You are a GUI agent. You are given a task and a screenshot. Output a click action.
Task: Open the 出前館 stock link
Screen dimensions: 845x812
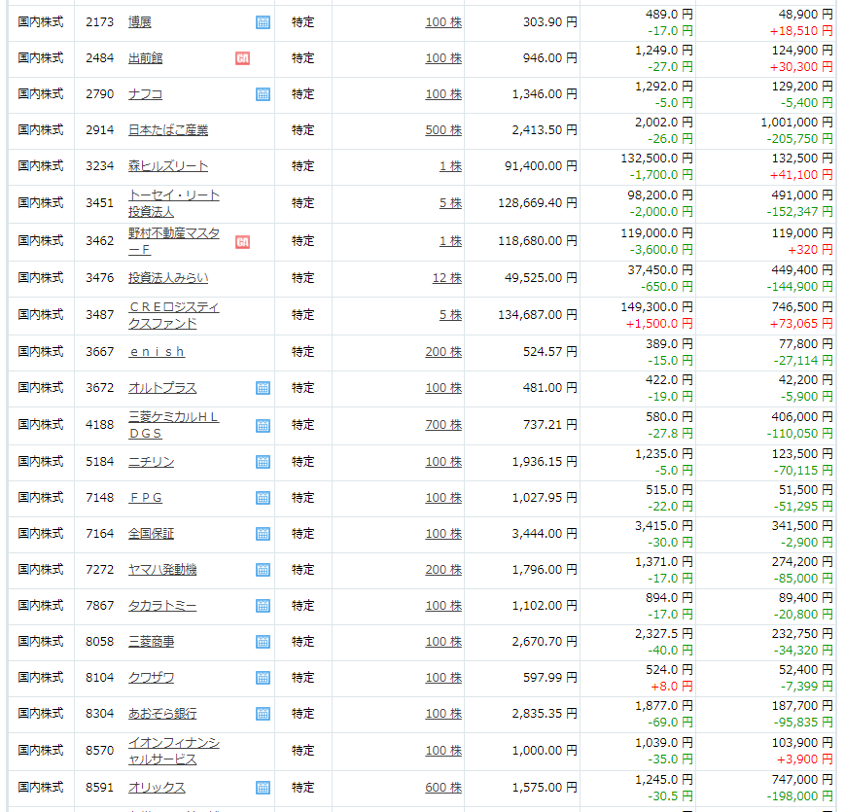coord(146,58)
